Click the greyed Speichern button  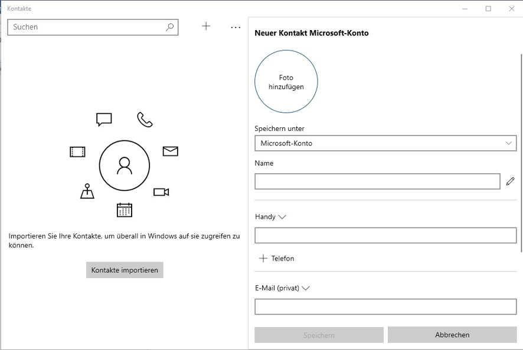[x=319, y=335]
